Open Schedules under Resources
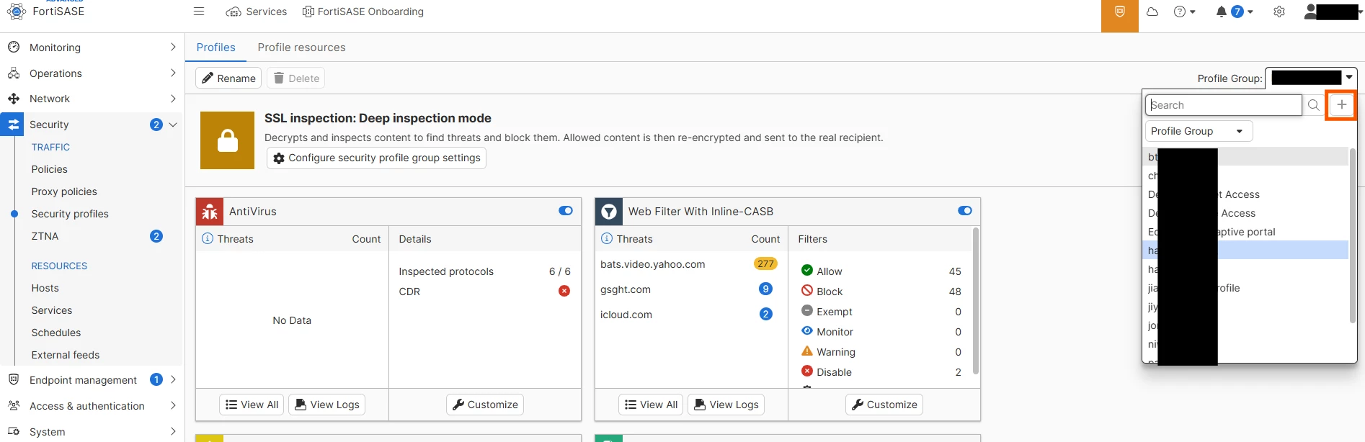 (x=56, y=333)
